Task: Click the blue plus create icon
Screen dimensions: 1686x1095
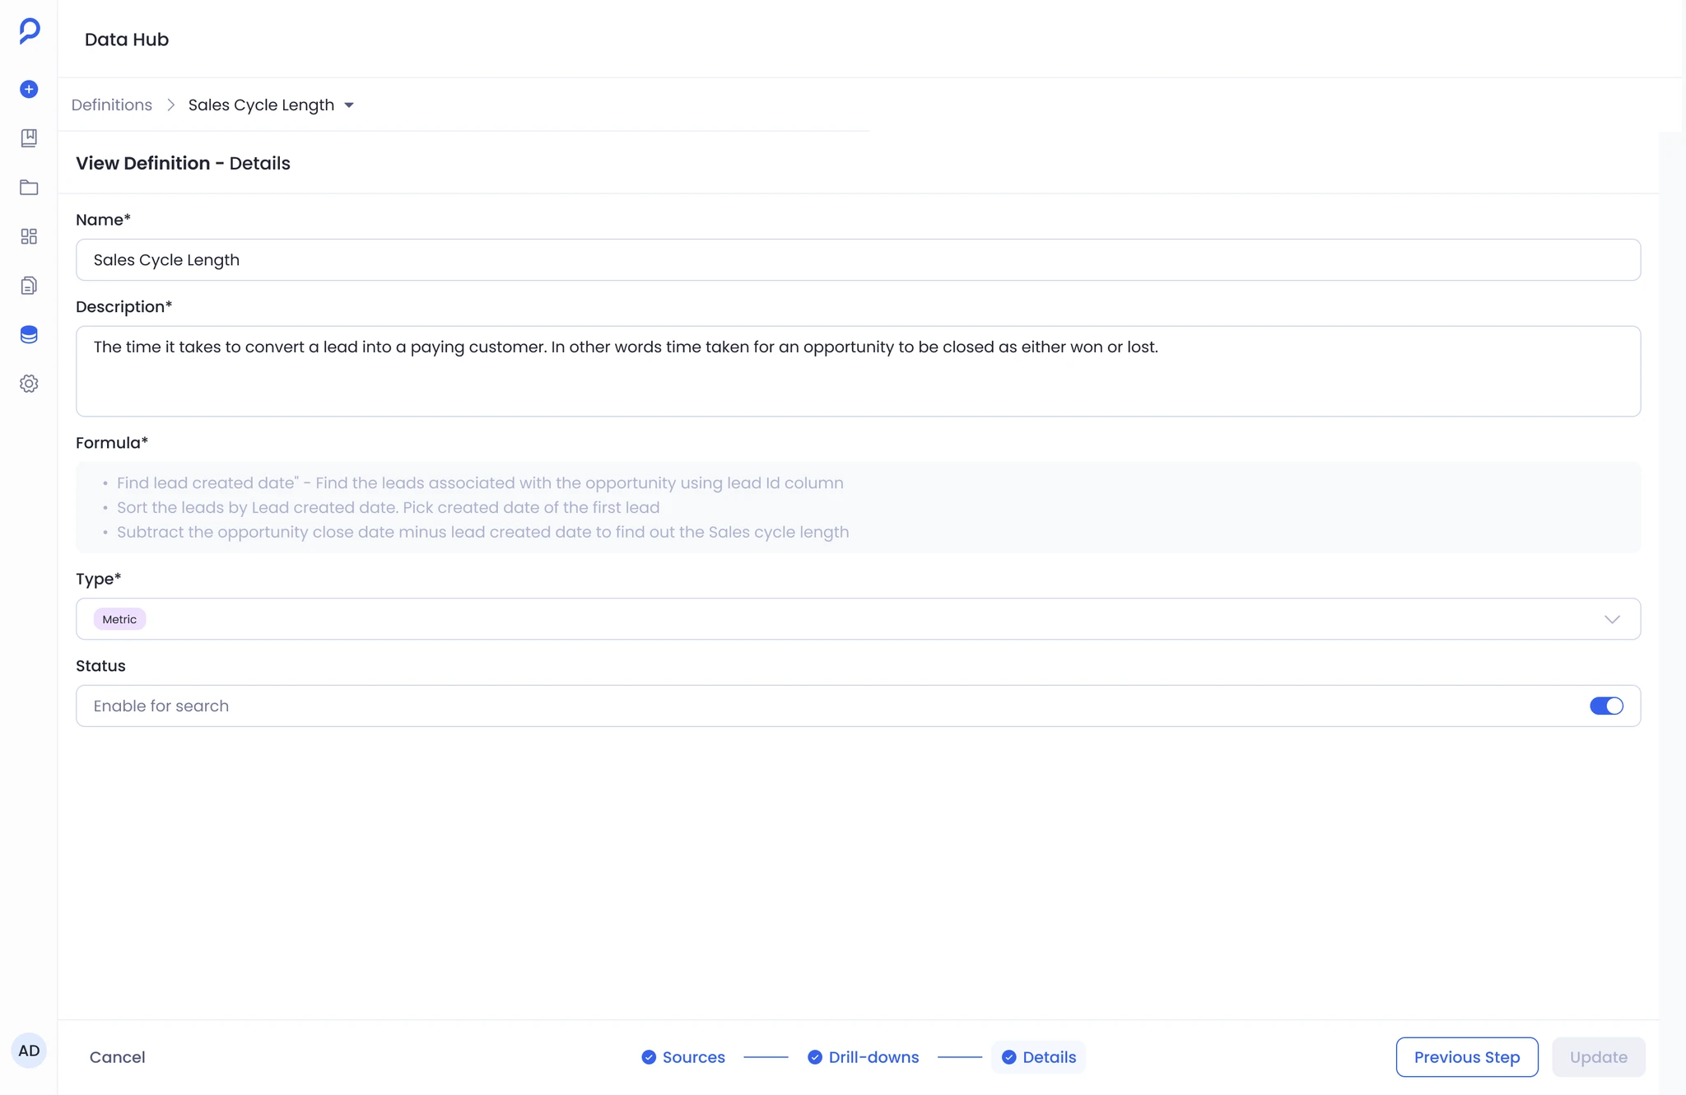Action: coord(29,89)
